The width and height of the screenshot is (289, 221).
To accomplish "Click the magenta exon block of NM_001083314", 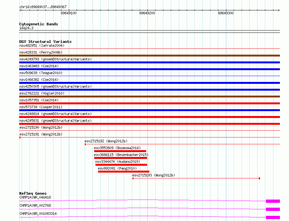I will click(x=273, y=217).
